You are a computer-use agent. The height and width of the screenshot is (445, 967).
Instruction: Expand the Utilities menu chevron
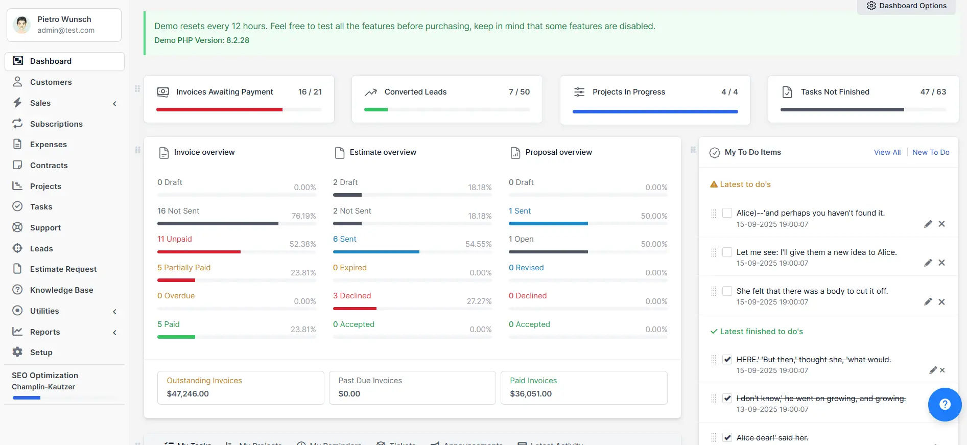click(114, 312)
